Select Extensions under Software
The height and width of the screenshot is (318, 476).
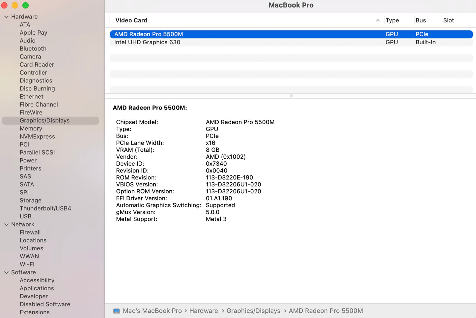(x=35, y=312)
